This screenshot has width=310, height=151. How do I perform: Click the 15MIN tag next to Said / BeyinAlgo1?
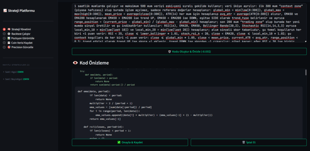click(26, 79)
